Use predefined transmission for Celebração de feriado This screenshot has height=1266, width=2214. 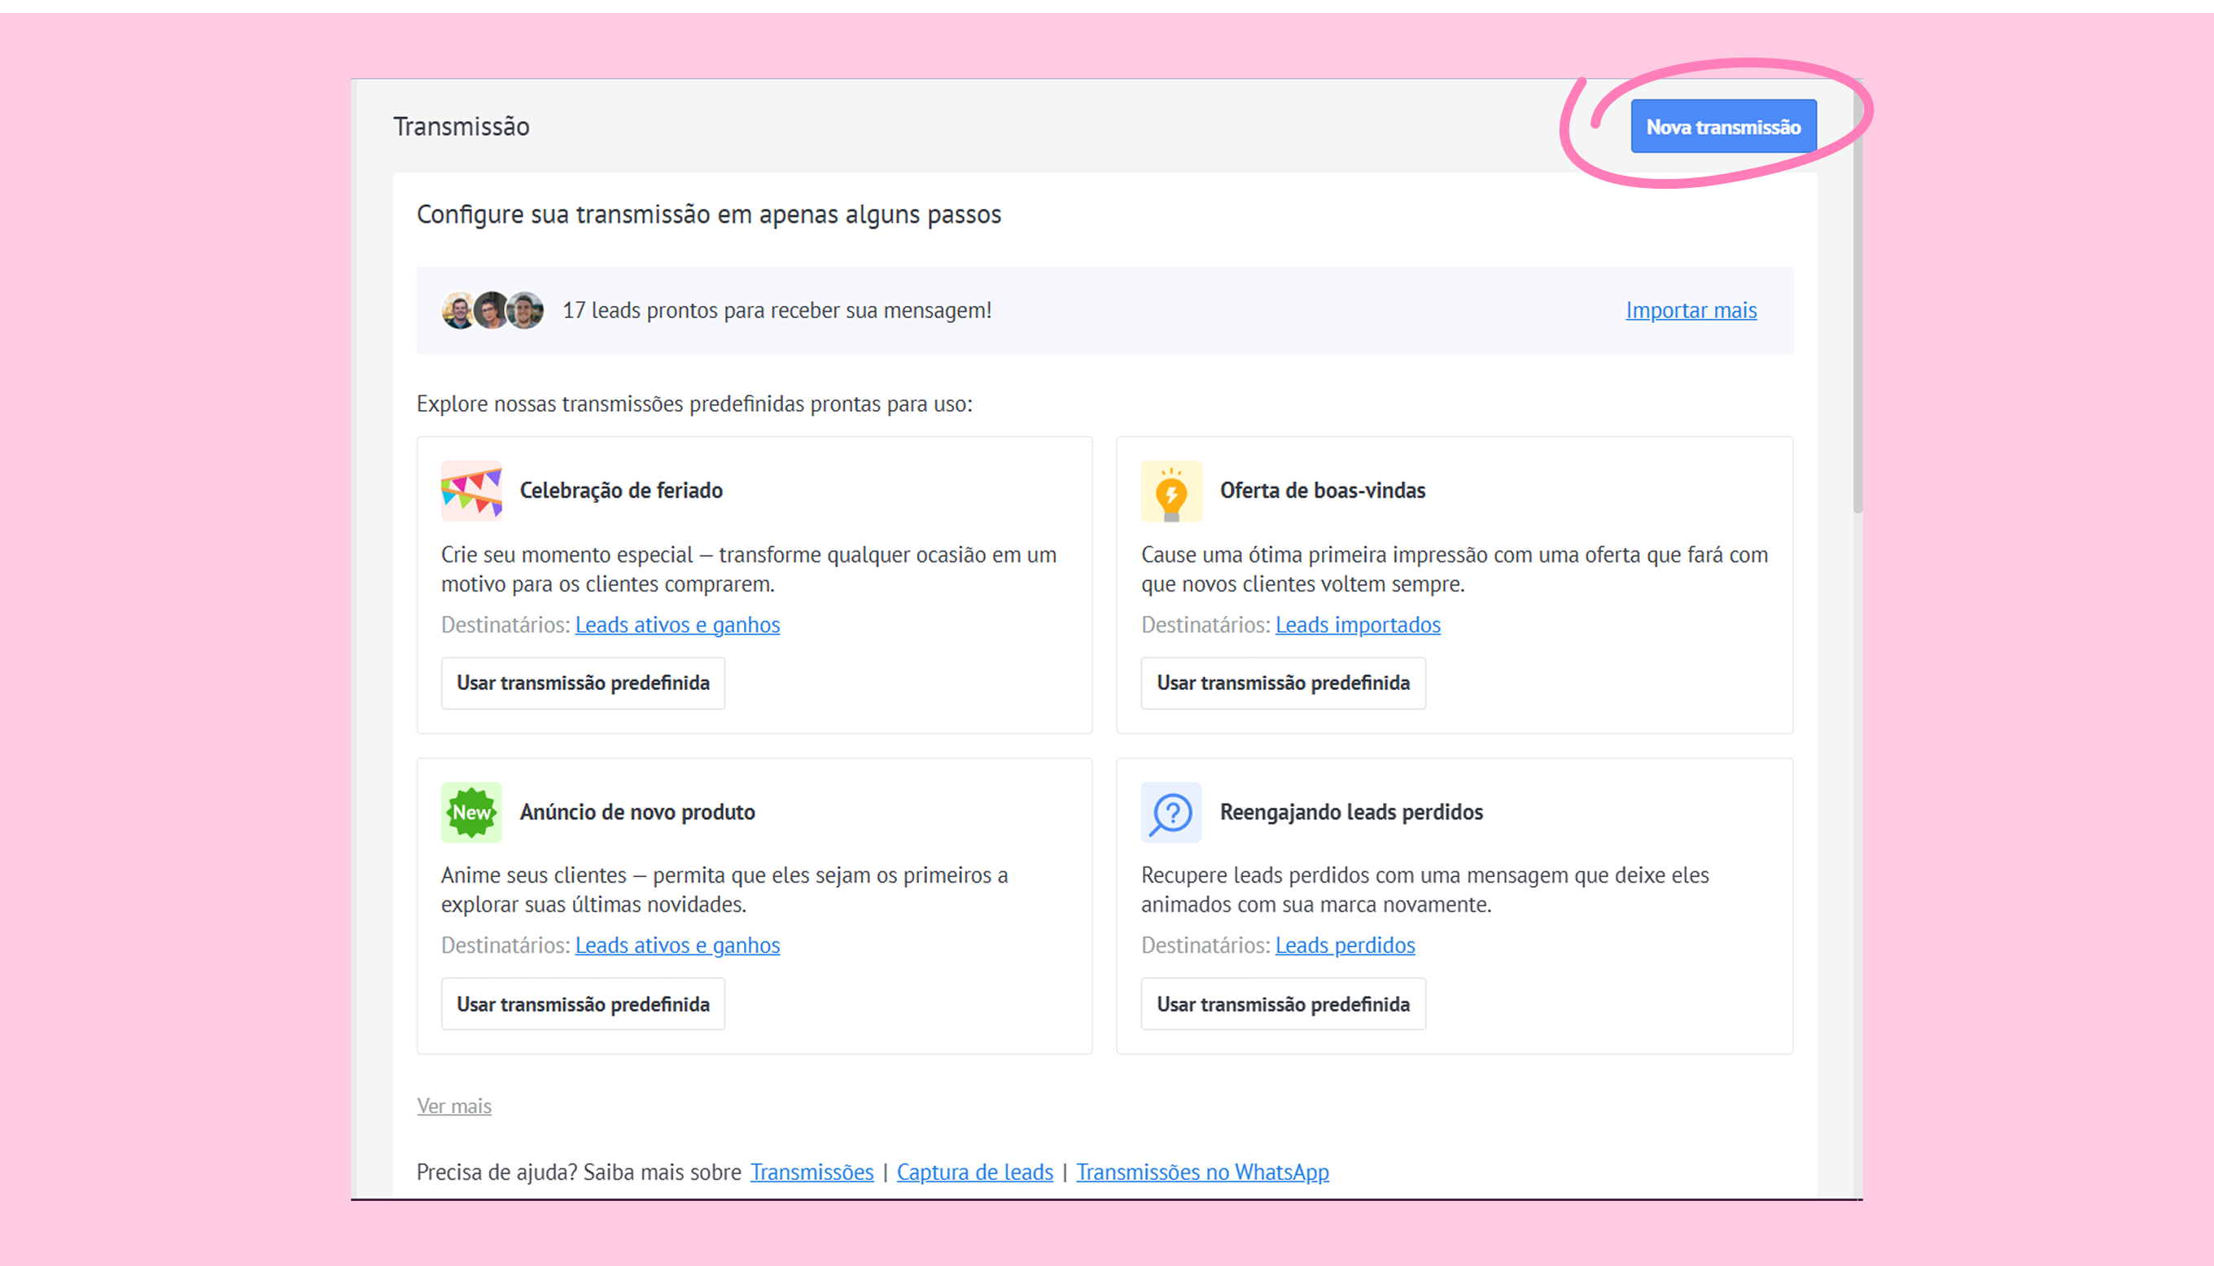click(583, 683)
